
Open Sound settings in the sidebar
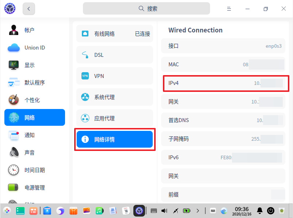[x=35, y=152]
